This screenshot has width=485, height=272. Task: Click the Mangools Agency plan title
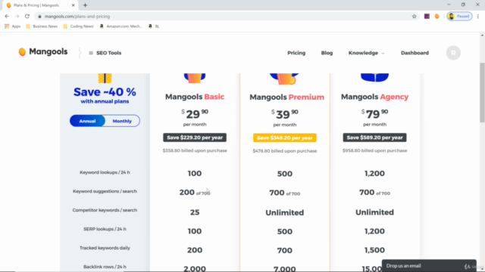pyautogui.click(x=374, y=97)
